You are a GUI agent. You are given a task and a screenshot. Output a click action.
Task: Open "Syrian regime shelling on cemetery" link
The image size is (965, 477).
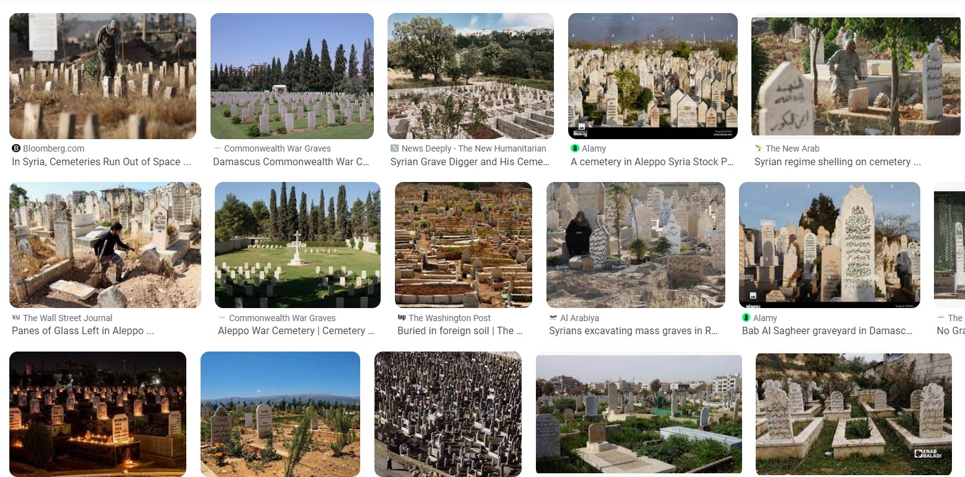click(837, 162)
